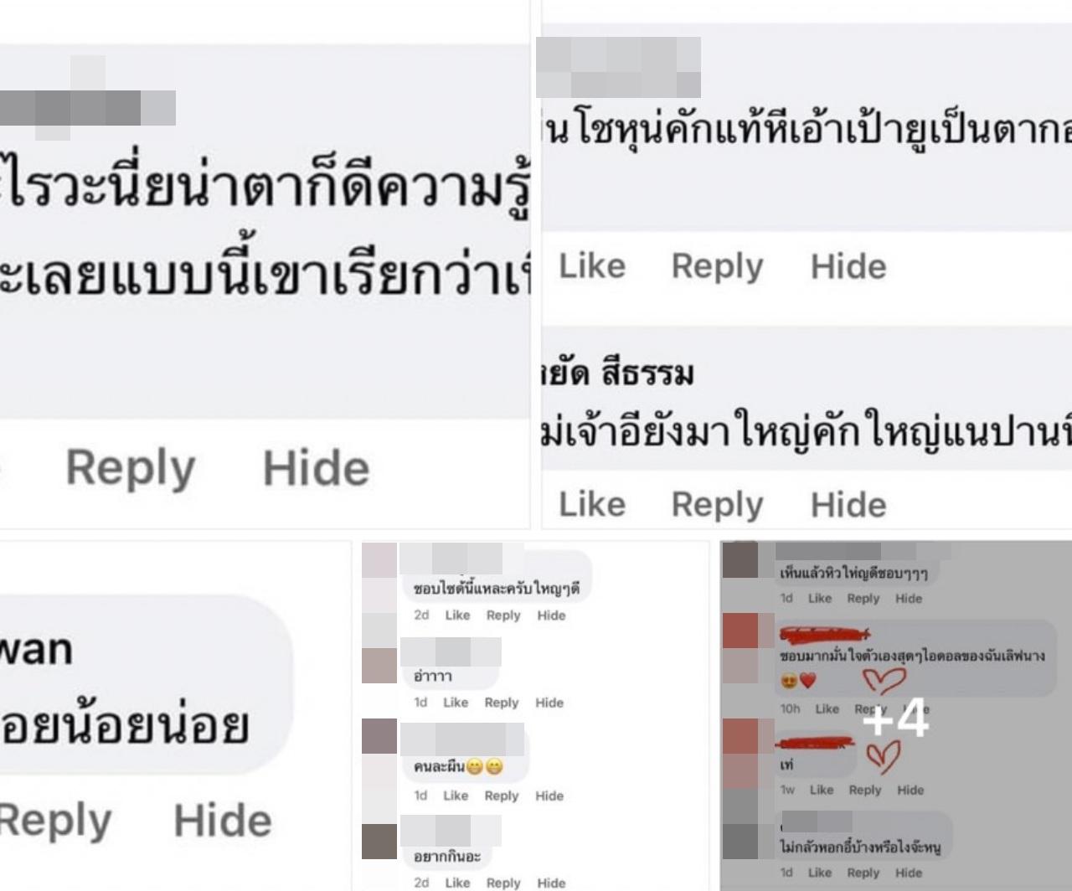Reply to the โชหุน่คักแท้ comment
The height and width of the screenshot is (891, 1072).
[718, 266]
